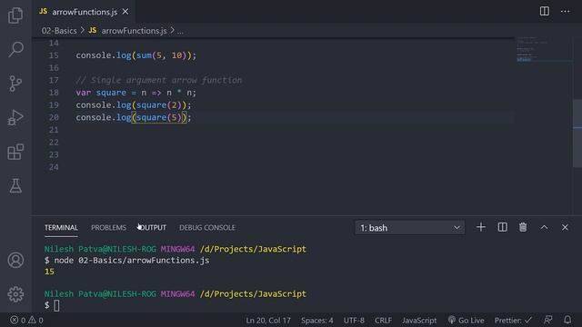This screenshot has width=582, height=327.
Task: Kill terminal with trash icon
Action: [x=523, y=227]
